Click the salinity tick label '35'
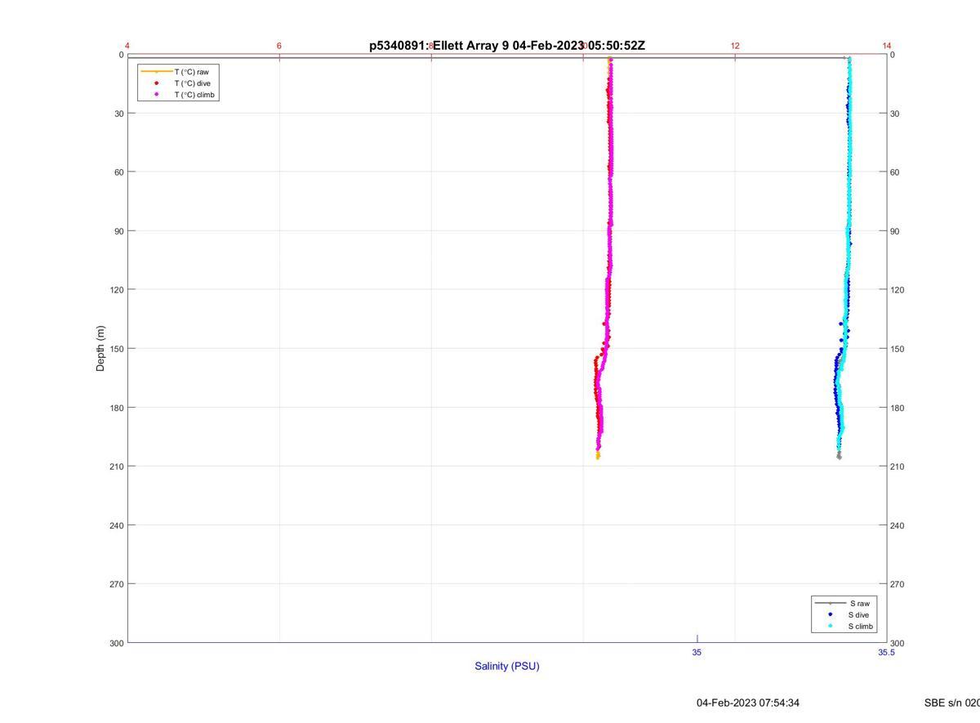Image resolution: width=980 pixels, height=723 pixels. (697, 653)
